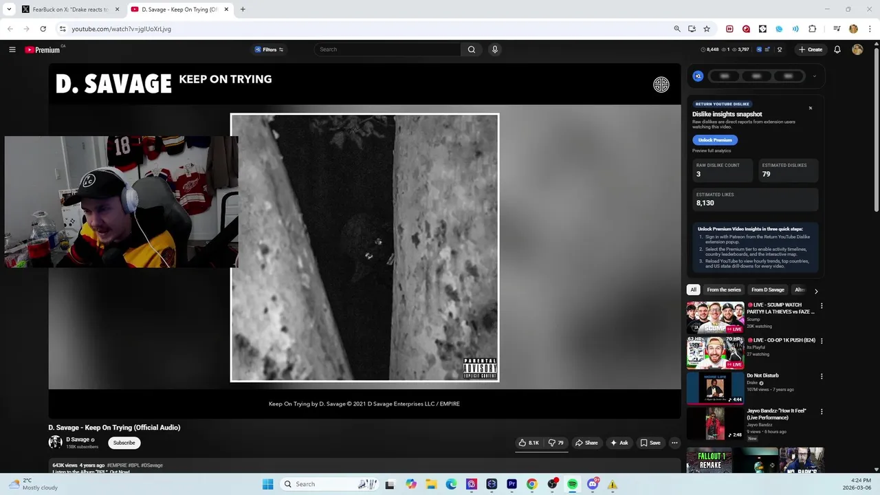Open YouTube notifications bell

[x=837, y=49]
